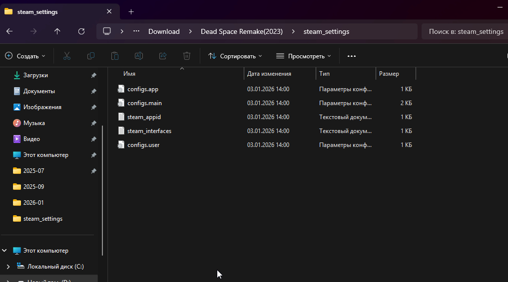Go up one folder level
The width and height of the screenshot is (508, 282).
point(57,31)
